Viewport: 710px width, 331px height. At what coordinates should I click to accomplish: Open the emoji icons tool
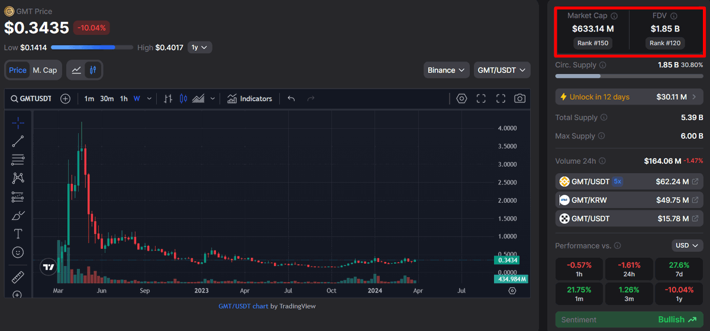pyautogui.click(x=18, y=252)
